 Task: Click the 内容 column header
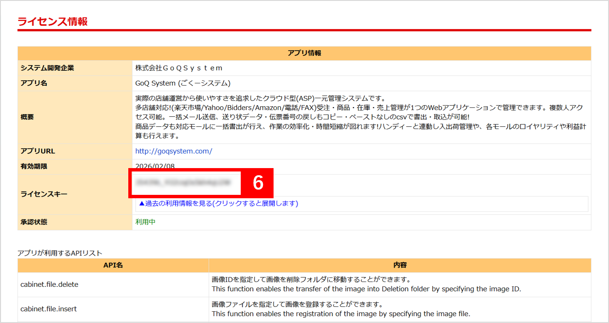click(400, 265)
